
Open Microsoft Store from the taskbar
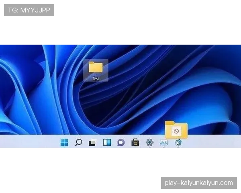click(x=135, y=142)
